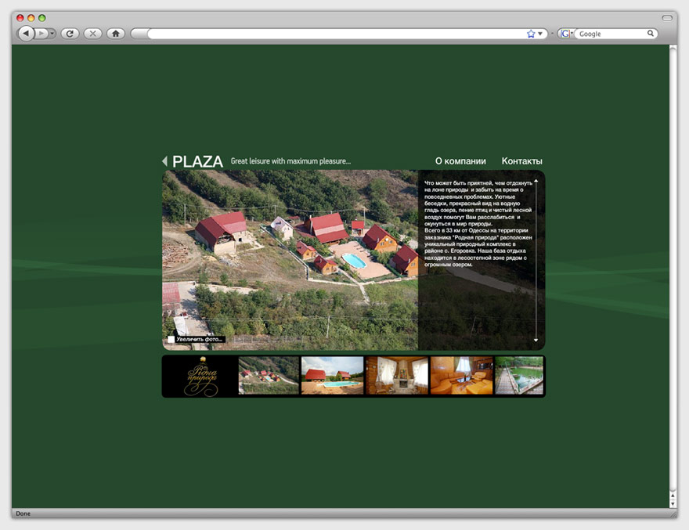Click the browser Back button

pos(26,34)
